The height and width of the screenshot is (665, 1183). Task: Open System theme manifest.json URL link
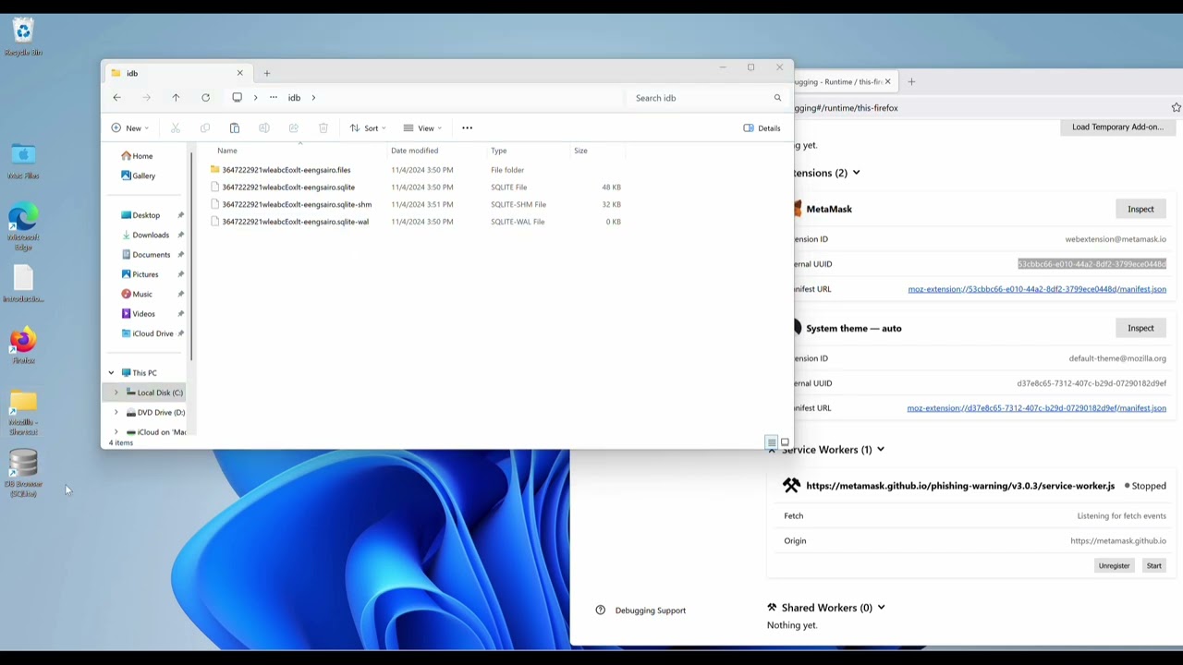point(1036,408)
